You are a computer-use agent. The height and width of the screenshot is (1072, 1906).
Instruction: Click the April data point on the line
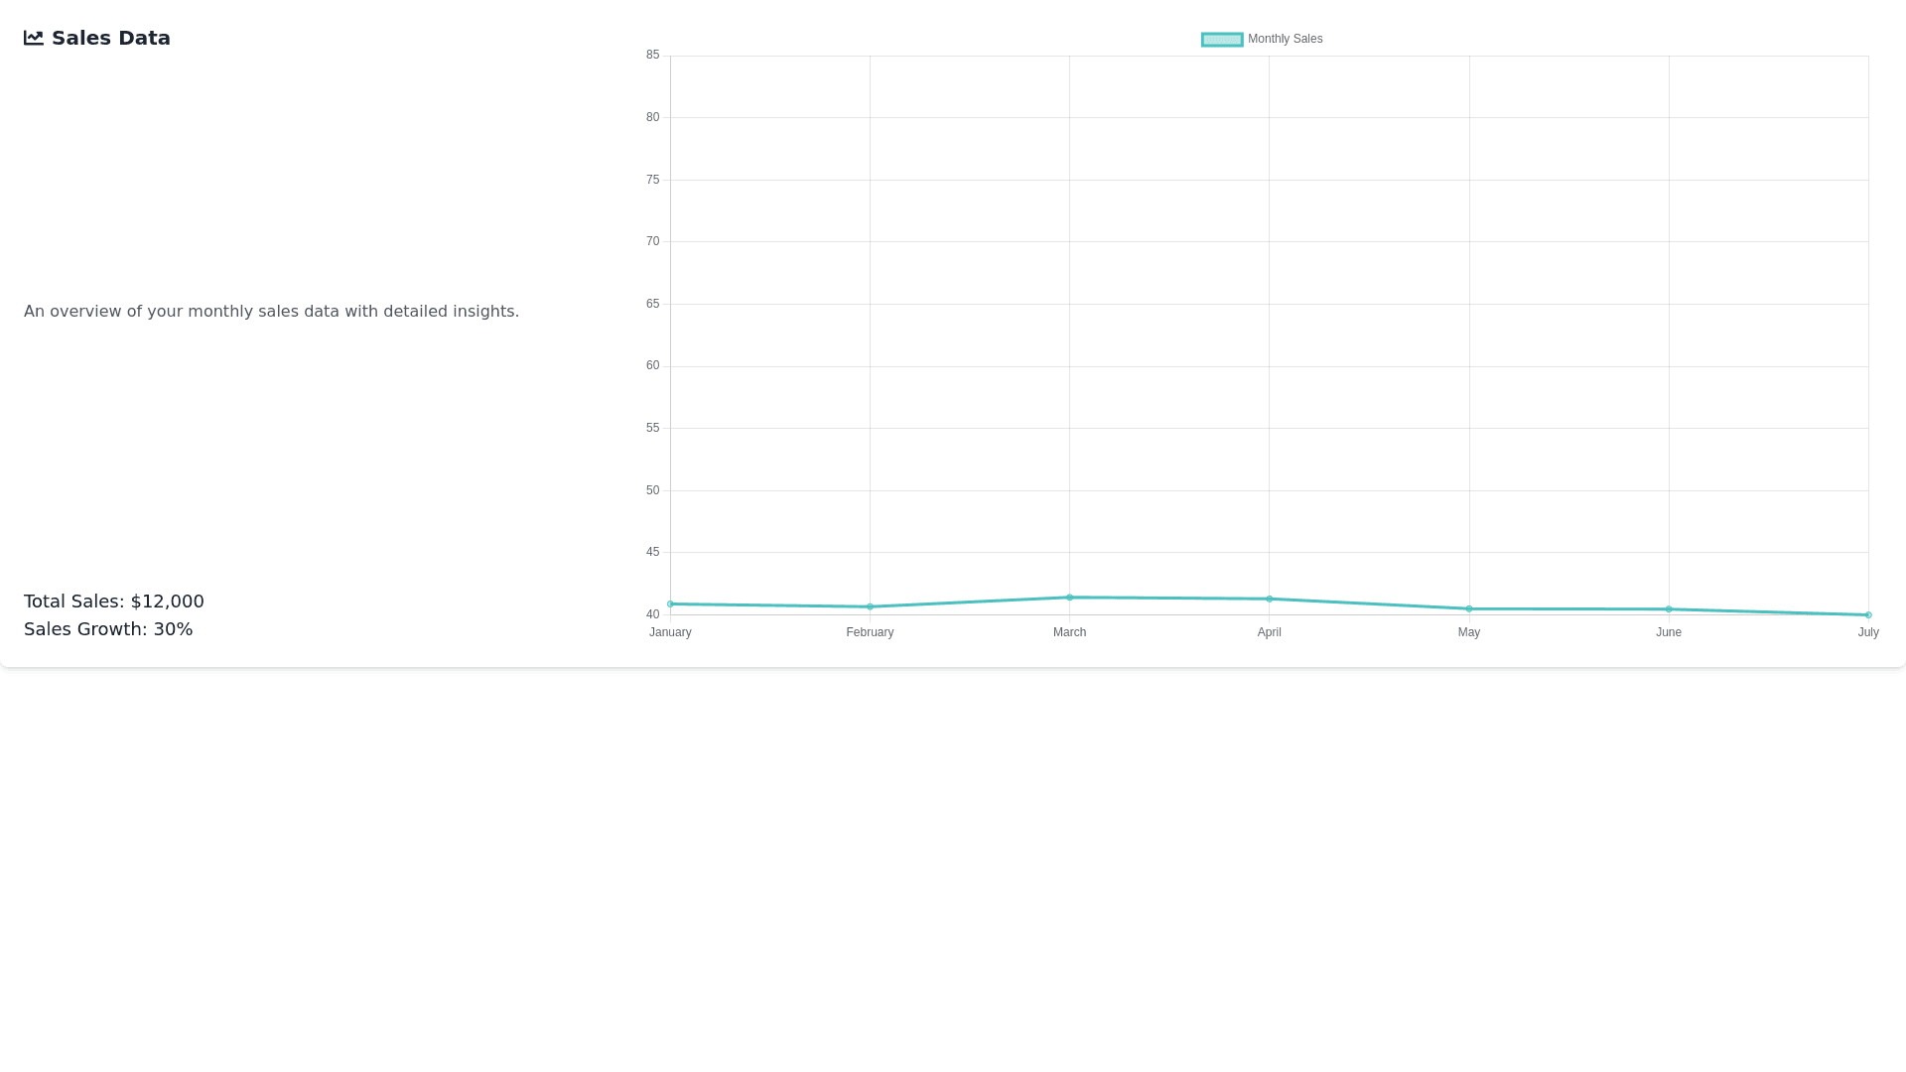click(x=1270, y=599)
